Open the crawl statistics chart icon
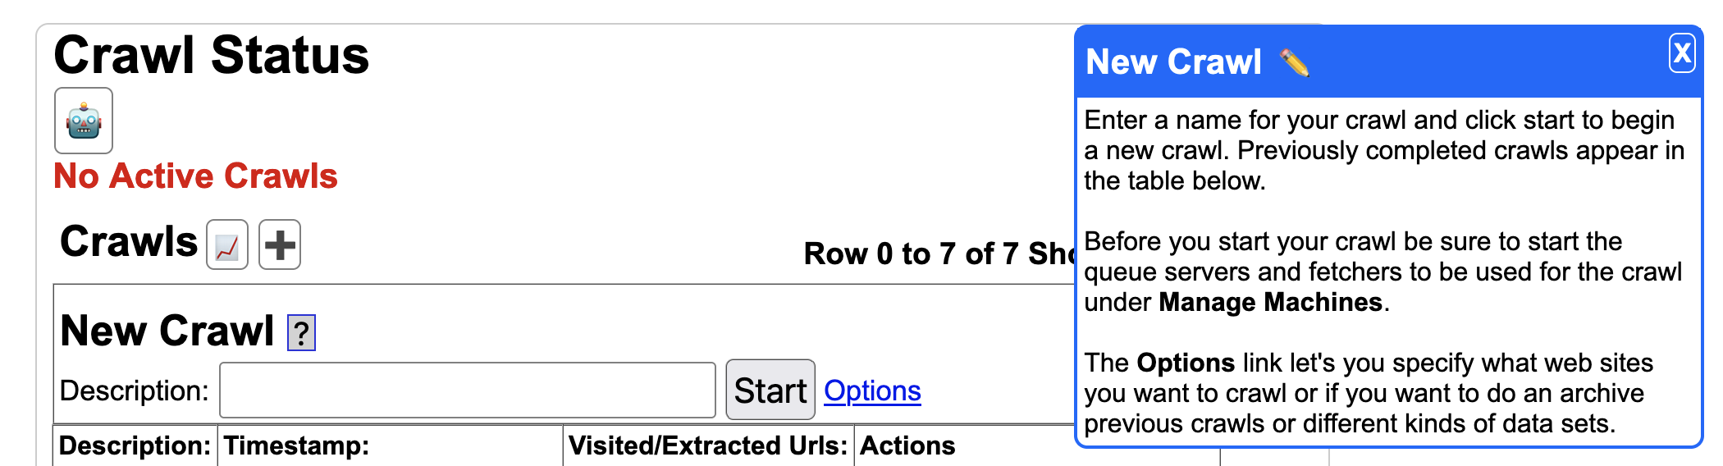The width and height of the screenshot is (1723, 466). 227,244
